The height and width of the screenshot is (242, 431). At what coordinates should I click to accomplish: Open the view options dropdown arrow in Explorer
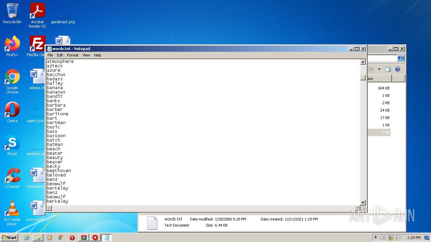pyautogui.click(x=379, y=69)
